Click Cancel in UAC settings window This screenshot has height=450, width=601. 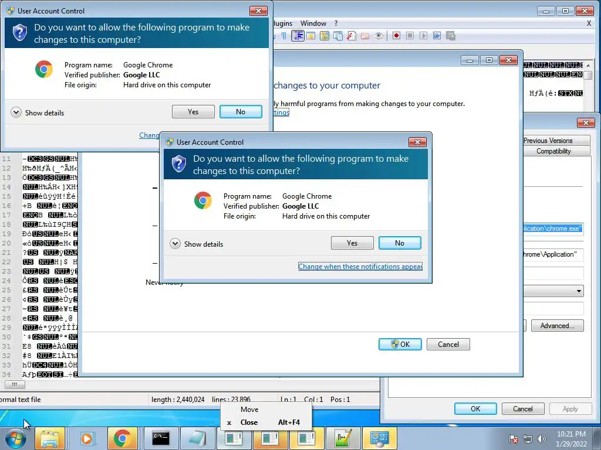(x=448, y=345)
